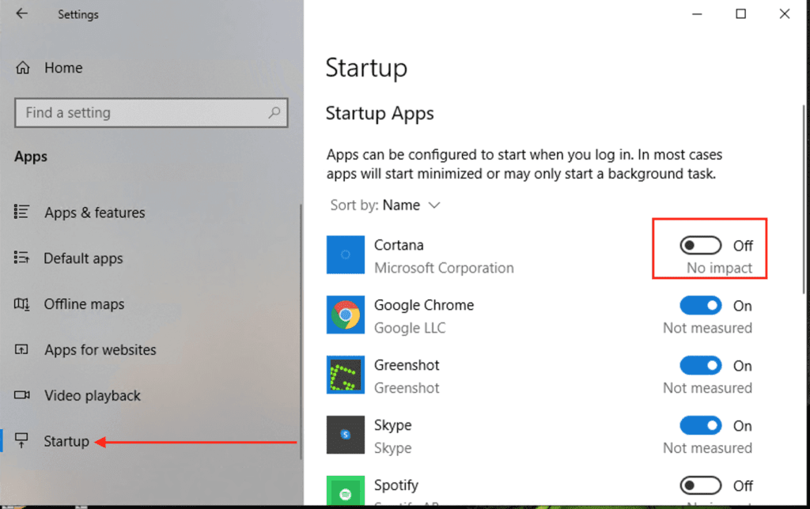Select Default apps in sidebar

pos(83,258)
